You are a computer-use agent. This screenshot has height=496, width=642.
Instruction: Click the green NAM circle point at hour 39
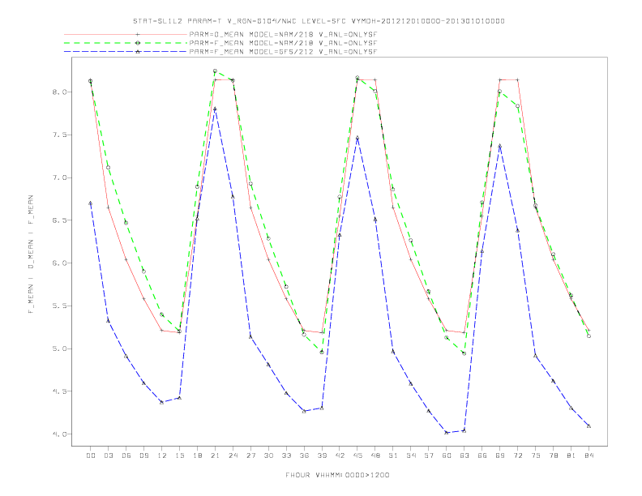coord(322,352)
